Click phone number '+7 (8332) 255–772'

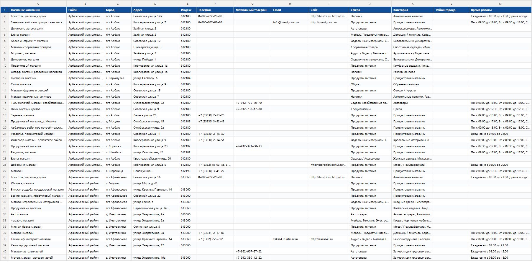click(x=215, y=239)
